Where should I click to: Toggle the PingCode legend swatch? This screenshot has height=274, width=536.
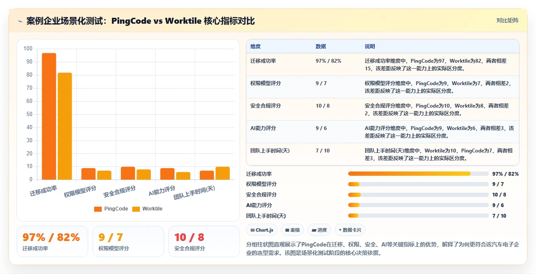(x=98, y=209)
